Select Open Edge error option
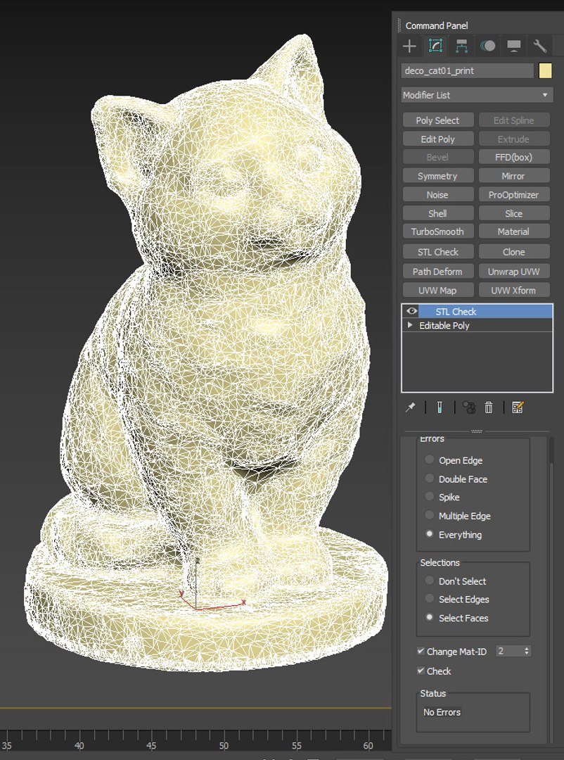The width and height of the screenshot is (564, 760). [429, 460]
